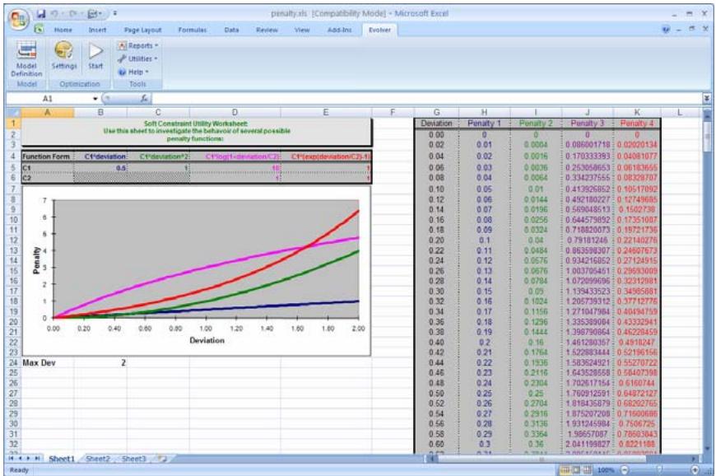
Task: Toggle Normal view in the status bar
Action: click(x=565, y=468)
